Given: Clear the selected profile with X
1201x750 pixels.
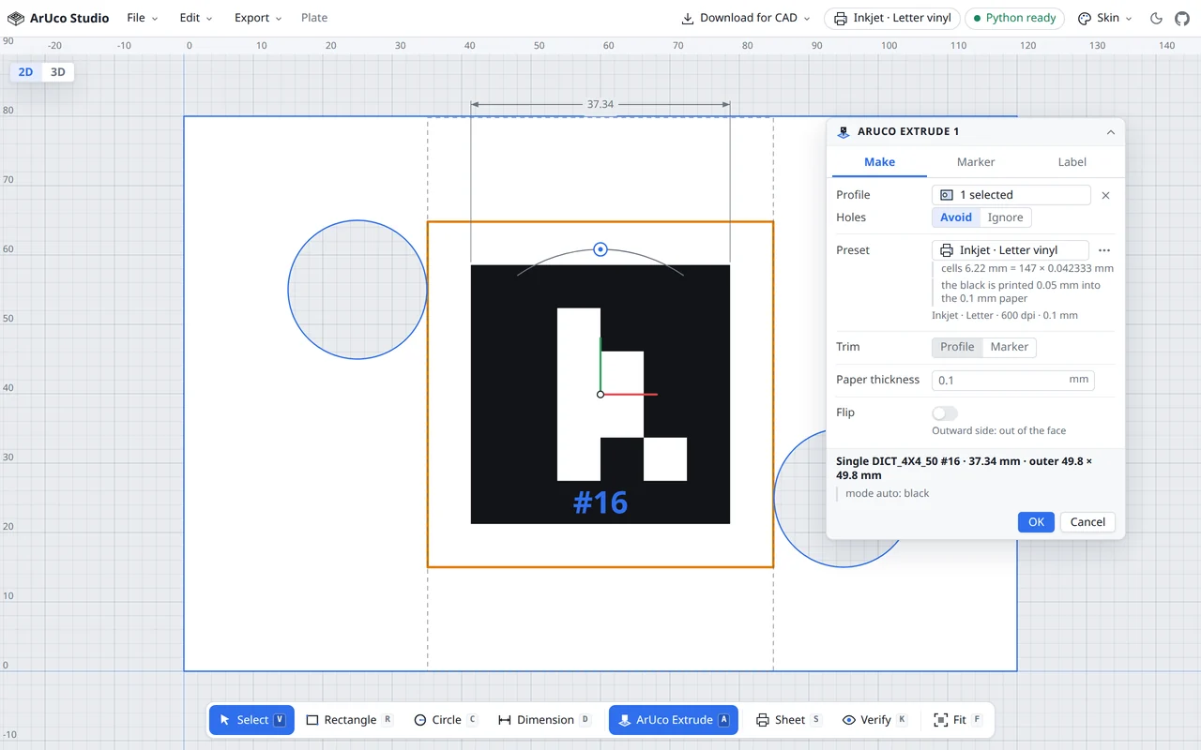Looking at the screenshot, I should [1105, 195].
